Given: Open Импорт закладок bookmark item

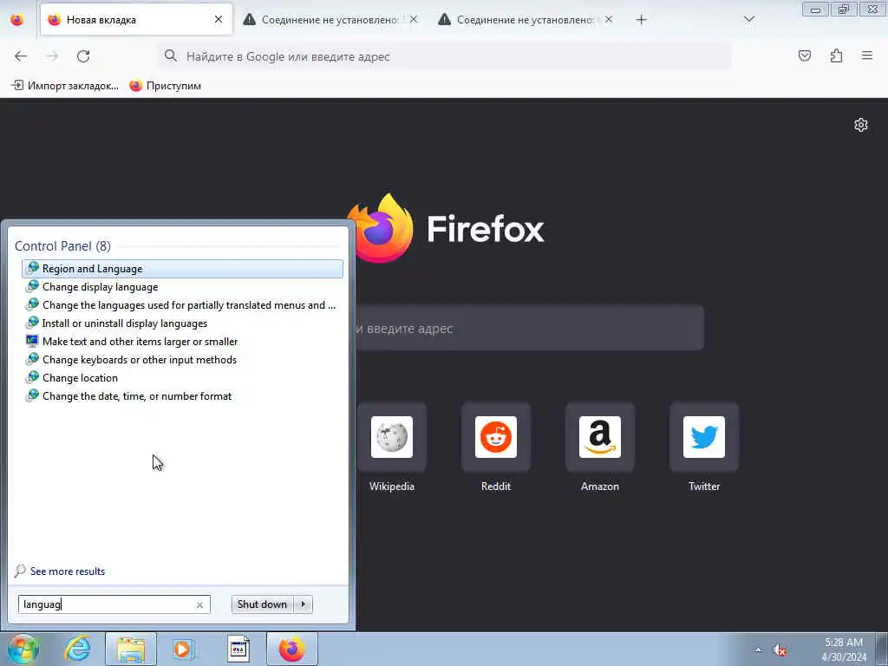Looking at the screenshot, I should [x=66, y=86].
